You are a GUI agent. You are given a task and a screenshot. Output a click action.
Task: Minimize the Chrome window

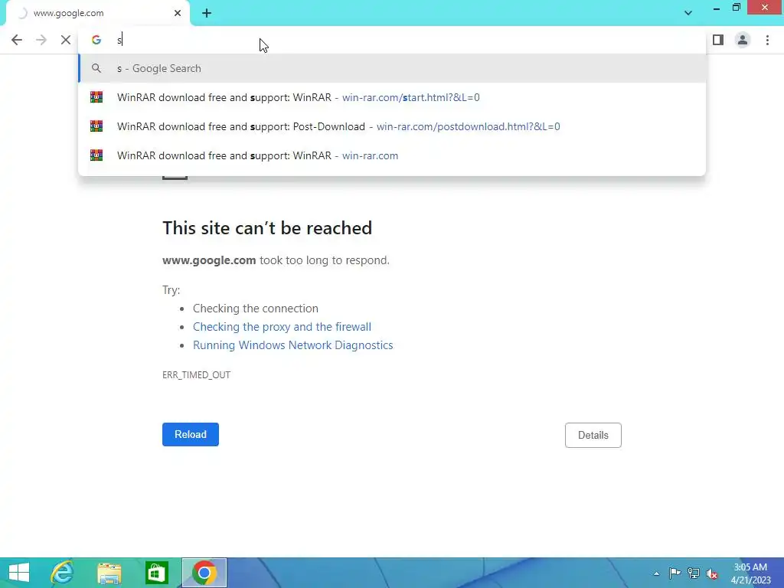[x=717, y=8]
